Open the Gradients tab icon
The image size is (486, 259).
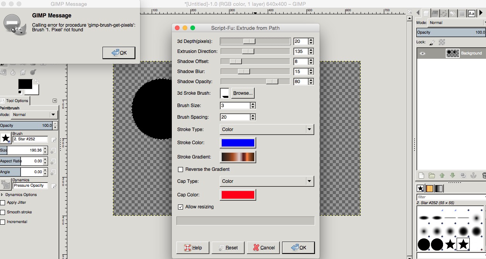pyautogui.click(x=439, y=189)
